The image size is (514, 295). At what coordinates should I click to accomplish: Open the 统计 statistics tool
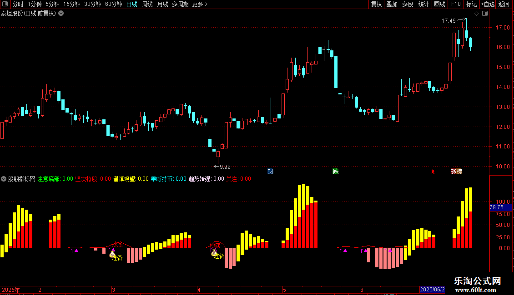(x=423, y=4)
